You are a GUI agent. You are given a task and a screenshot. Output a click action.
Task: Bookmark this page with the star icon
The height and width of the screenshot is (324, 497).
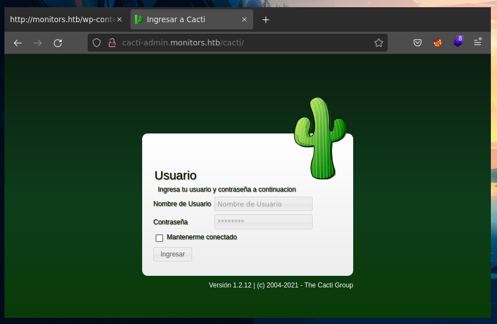point(379,43)
